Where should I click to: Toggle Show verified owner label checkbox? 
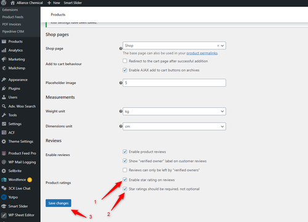[x=125, y=161]
